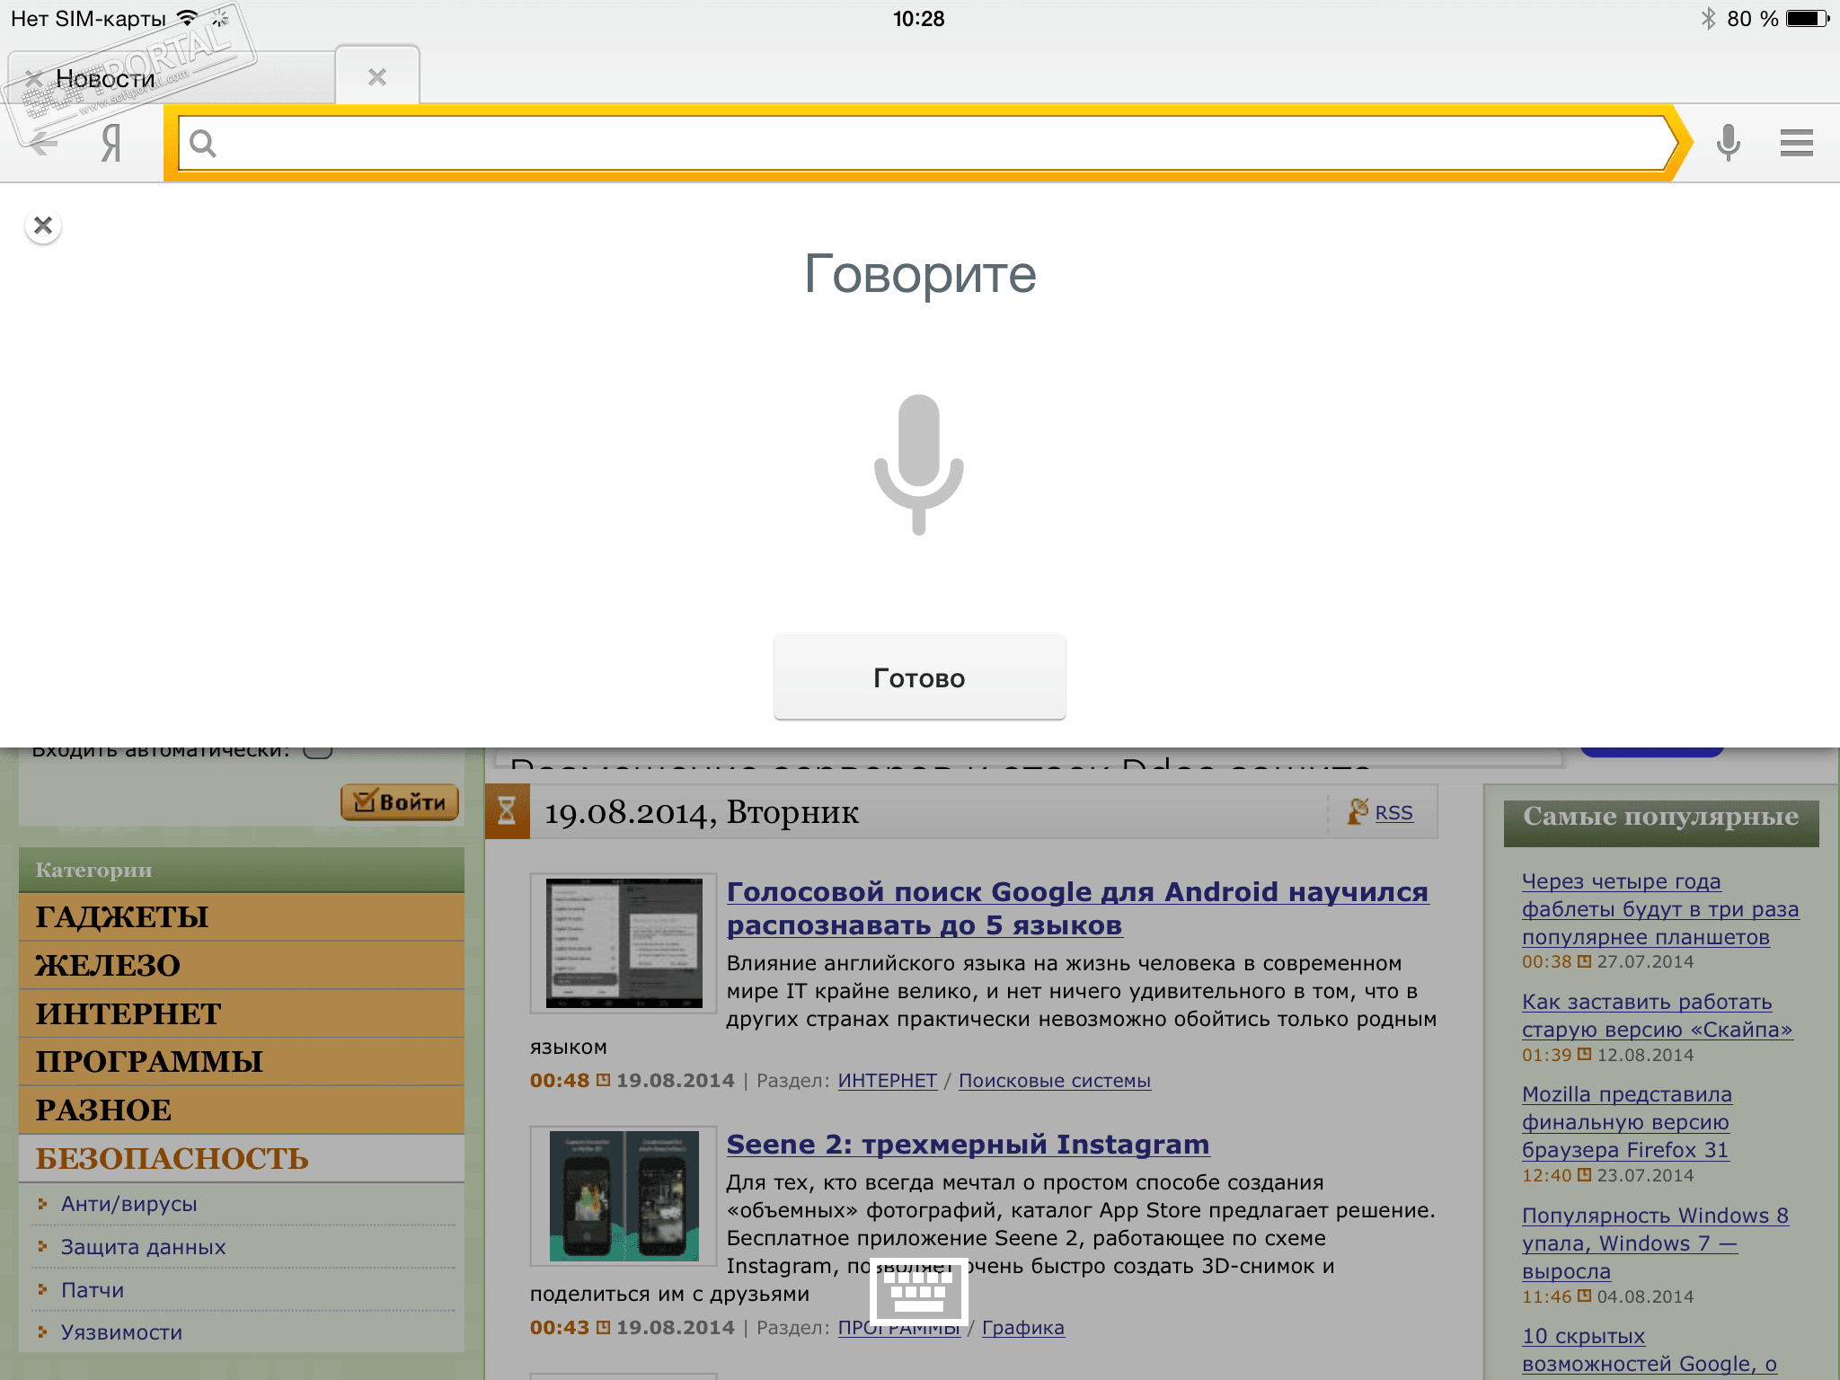Click the Войти login button

tap(400, 802)
